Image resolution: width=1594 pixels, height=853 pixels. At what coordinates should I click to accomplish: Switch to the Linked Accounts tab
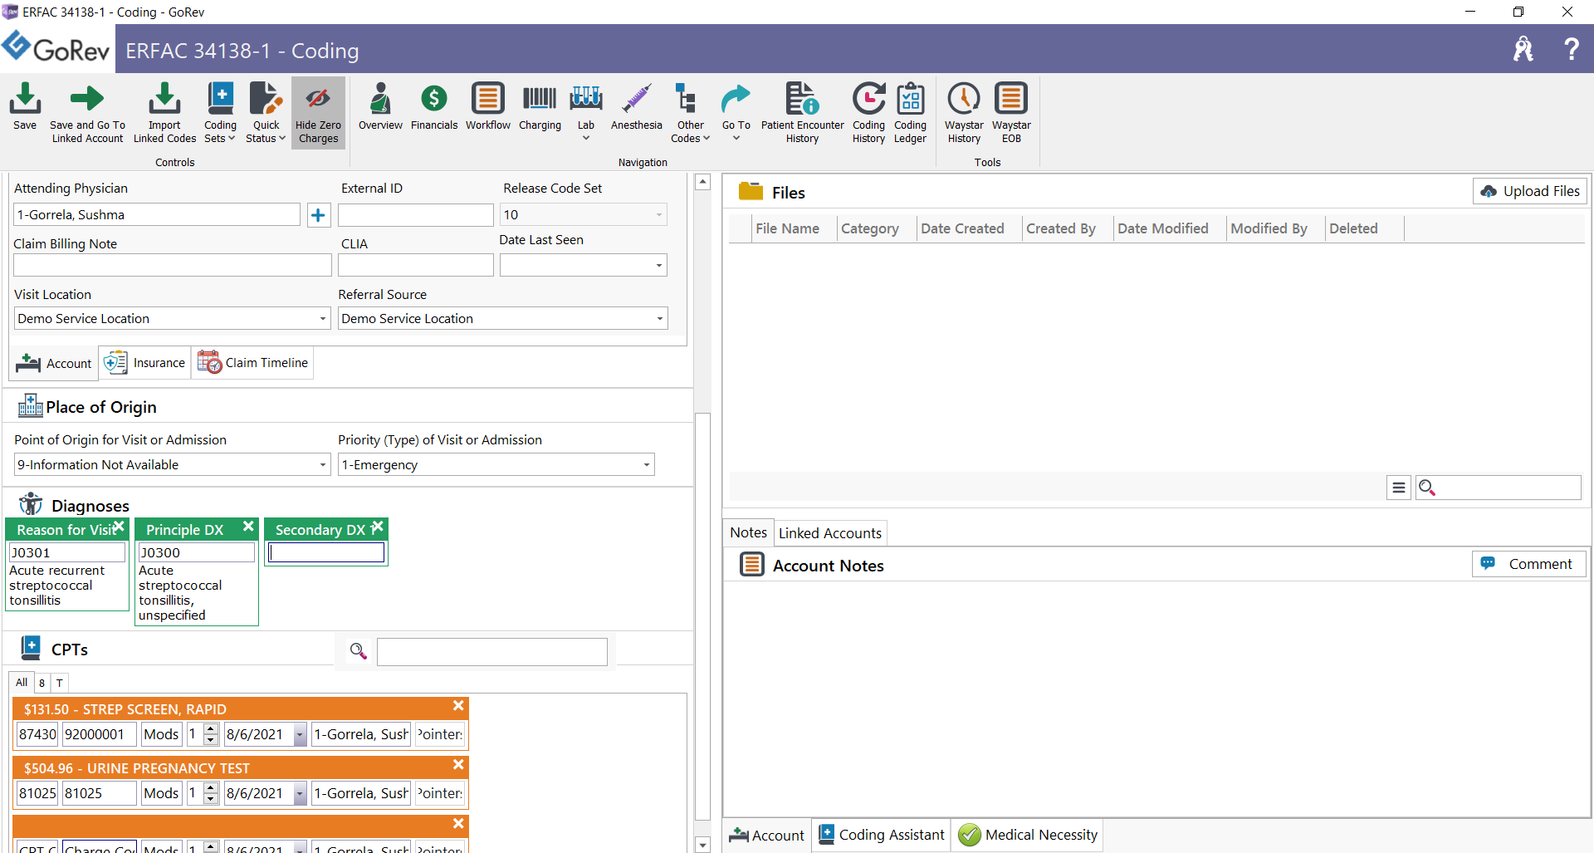point(829,533)
